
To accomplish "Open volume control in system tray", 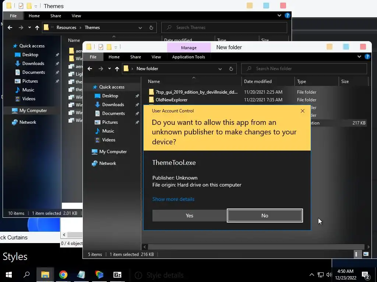I will (x=329, y=275).
